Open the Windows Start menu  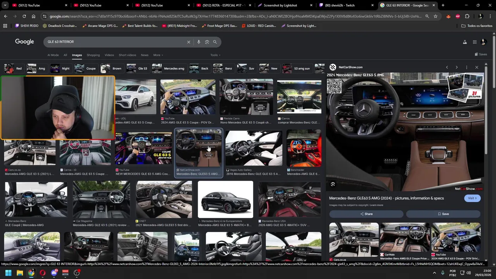pyautogui.click(x=8, y=273)
